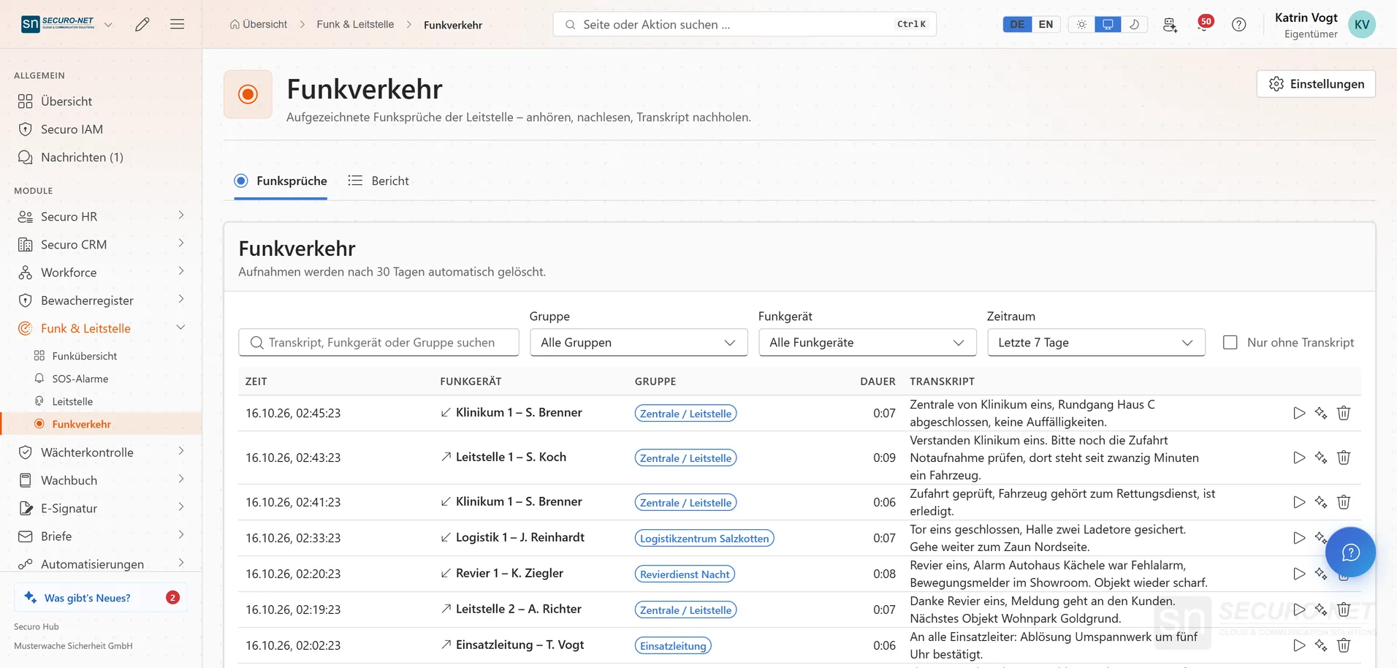Viewport: 1397px width, 668px height.
Task: Open Zeitraum dropdown Letzte 7 Tage
Action: pos(1096,343)
